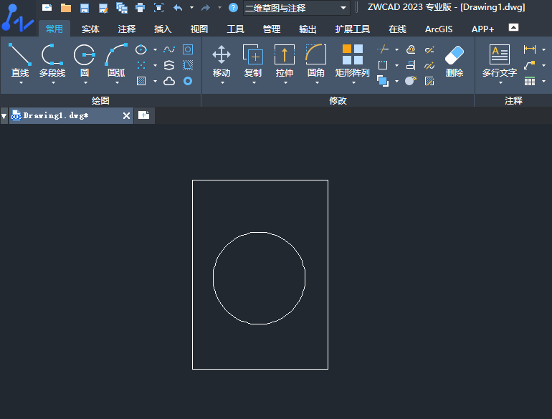Click the Redo arrow

coord(206,7)
